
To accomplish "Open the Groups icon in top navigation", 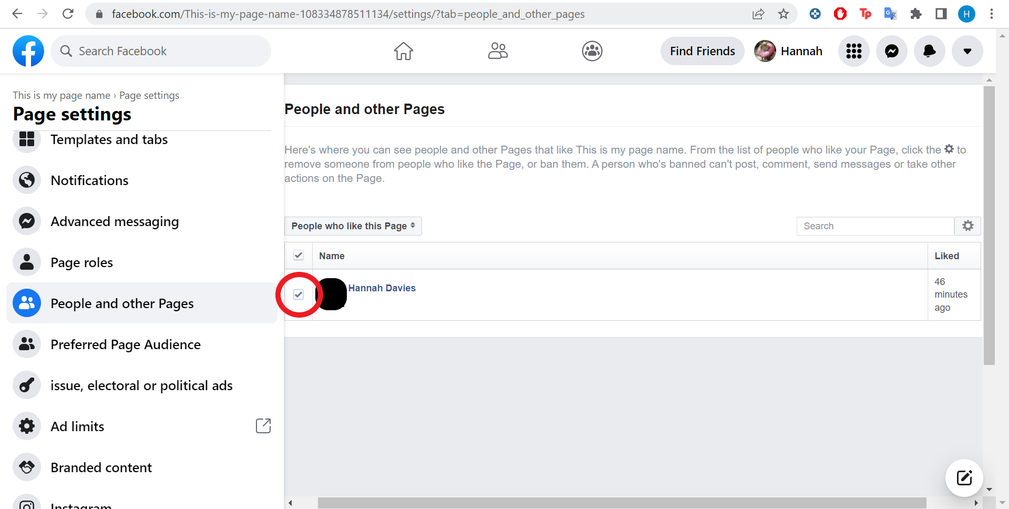I will coord(592,51).
